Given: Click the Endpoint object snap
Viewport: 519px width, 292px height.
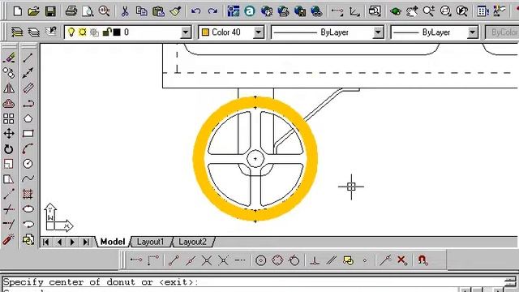Looking at the screenshot, I should tap(174, 260).
